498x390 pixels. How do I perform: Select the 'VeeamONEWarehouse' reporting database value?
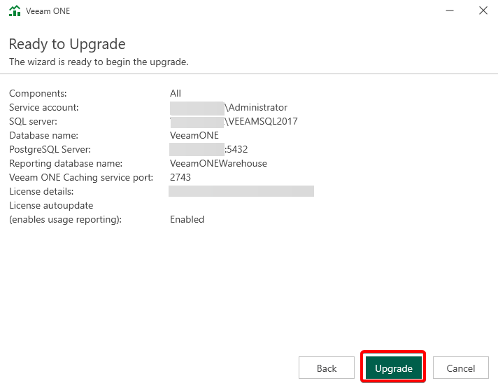tap(218, 163)
